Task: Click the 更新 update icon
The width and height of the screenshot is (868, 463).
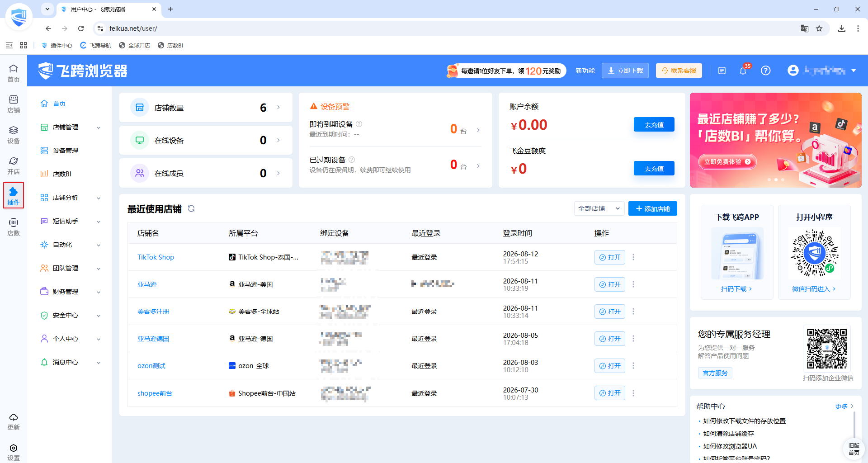Action: point(14,421)
